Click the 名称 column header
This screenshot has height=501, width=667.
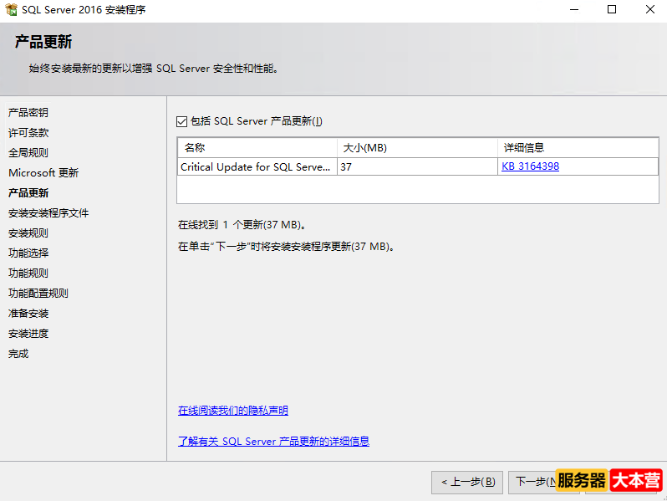point(257,148)
